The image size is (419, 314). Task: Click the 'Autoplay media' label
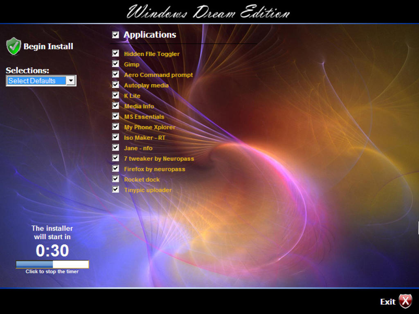pos(146,85)
